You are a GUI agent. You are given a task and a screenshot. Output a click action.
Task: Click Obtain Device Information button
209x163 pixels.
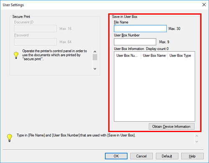pyautogui.click(x=171, y=127)
